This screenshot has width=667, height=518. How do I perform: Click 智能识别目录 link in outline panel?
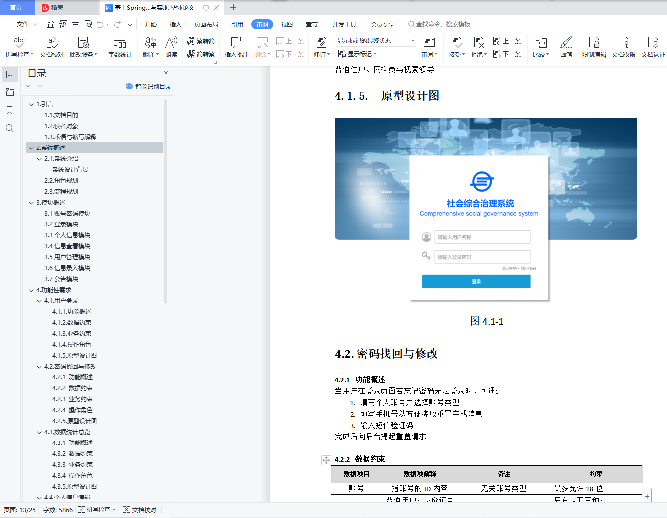click(x=149, y=86)
